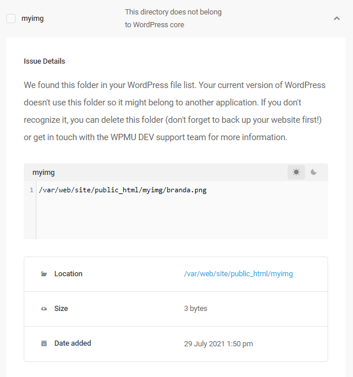353x377 pixels.
Task: Click the Size row label
Action: [61, 309]
